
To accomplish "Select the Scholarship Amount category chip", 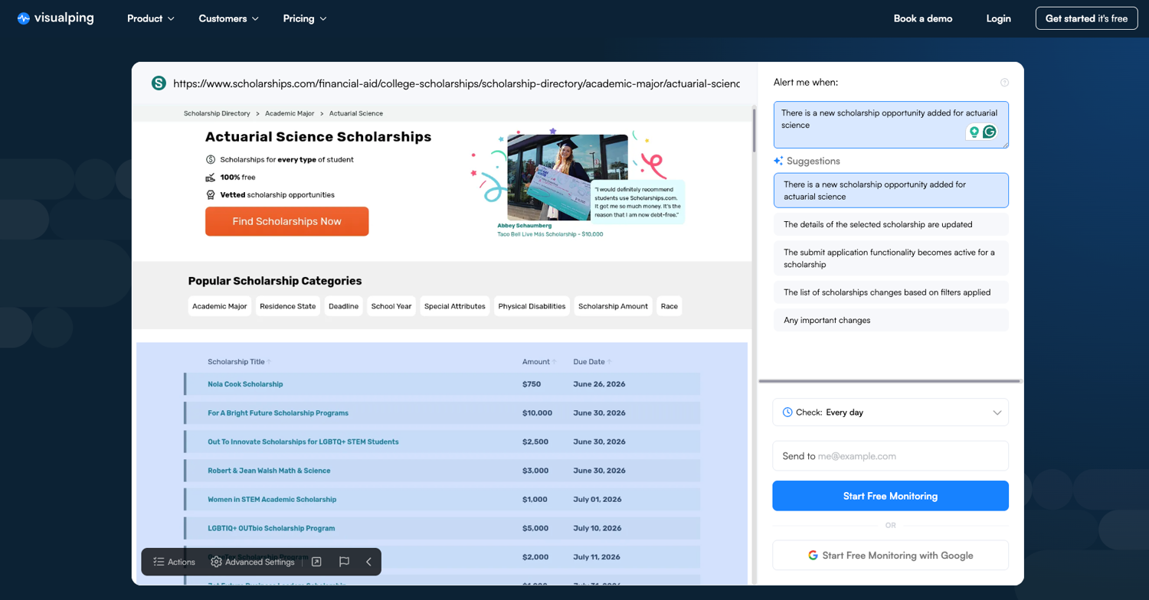I will click(613, 306).
